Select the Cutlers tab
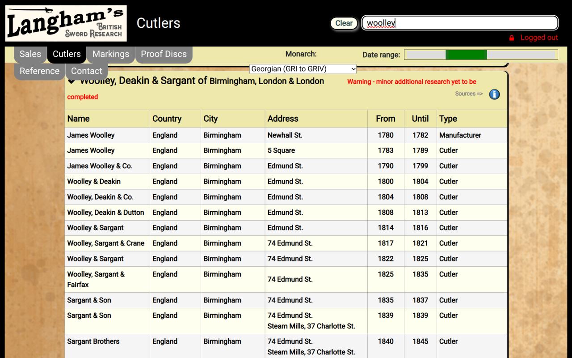This screenshot has height=358, width=572. click(x=67, y=54)
